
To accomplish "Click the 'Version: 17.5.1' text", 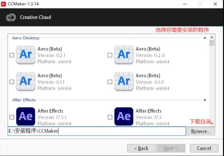I will coord(52,117).
